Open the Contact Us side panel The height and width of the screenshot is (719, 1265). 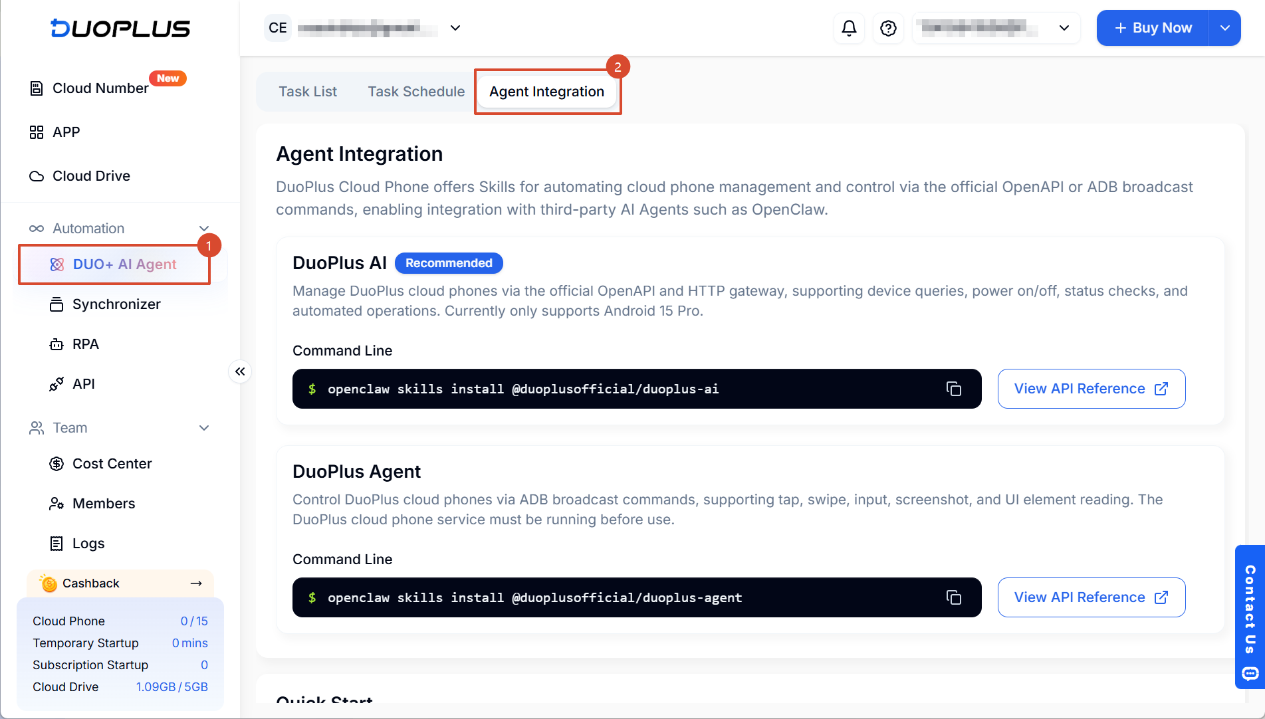click(1250, 617)
